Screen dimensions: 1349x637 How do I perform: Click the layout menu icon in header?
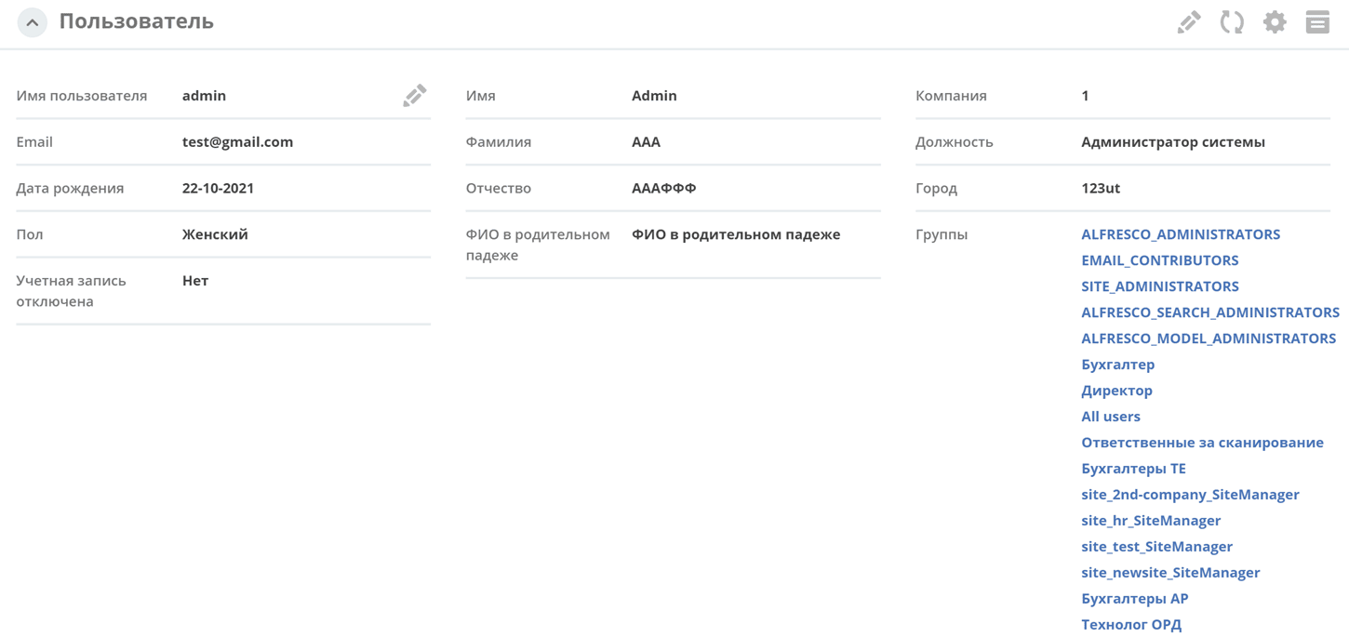[1317, 22]
